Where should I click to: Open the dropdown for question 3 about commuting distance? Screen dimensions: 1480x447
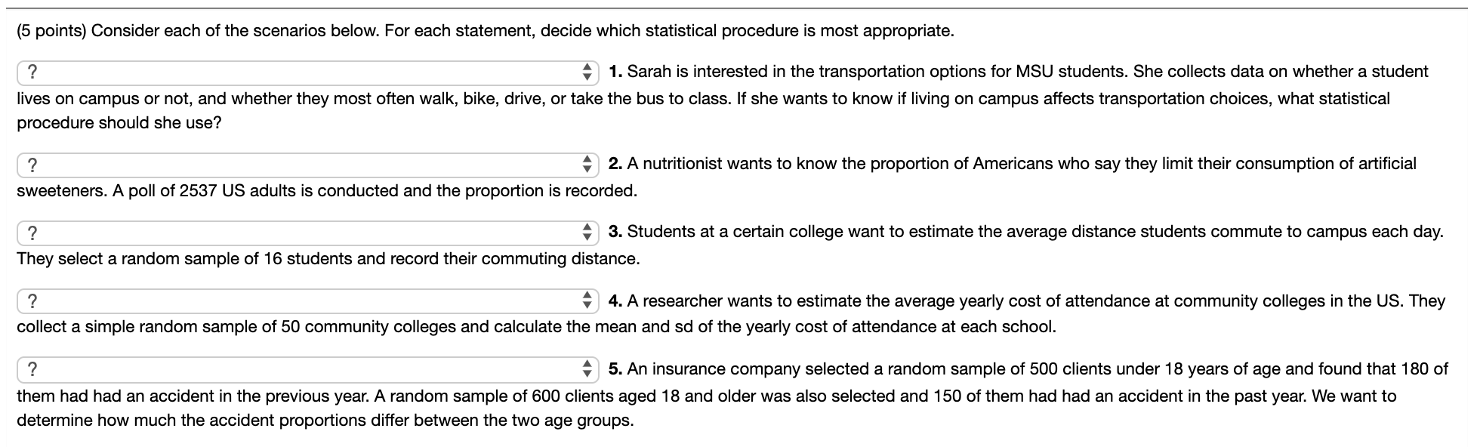tap(302, 232)
